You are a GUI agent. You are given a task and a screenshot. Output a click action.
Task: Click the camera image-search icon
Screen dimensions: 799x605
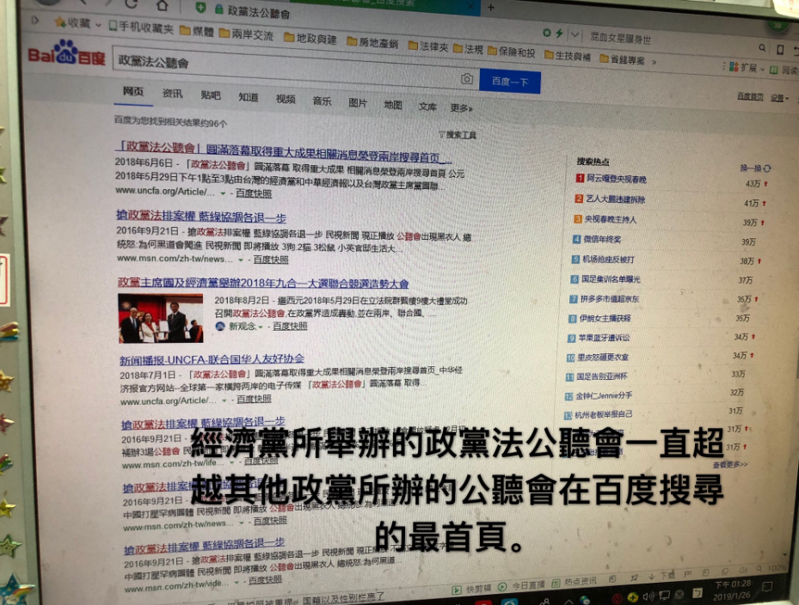point(466,79)
